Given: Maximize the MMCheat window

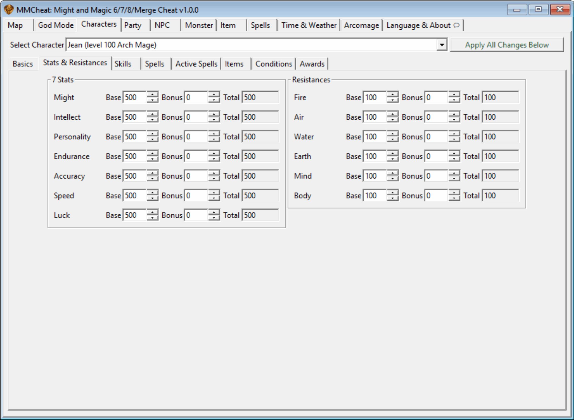Looking at the screenshot, I should click(538, 10).
